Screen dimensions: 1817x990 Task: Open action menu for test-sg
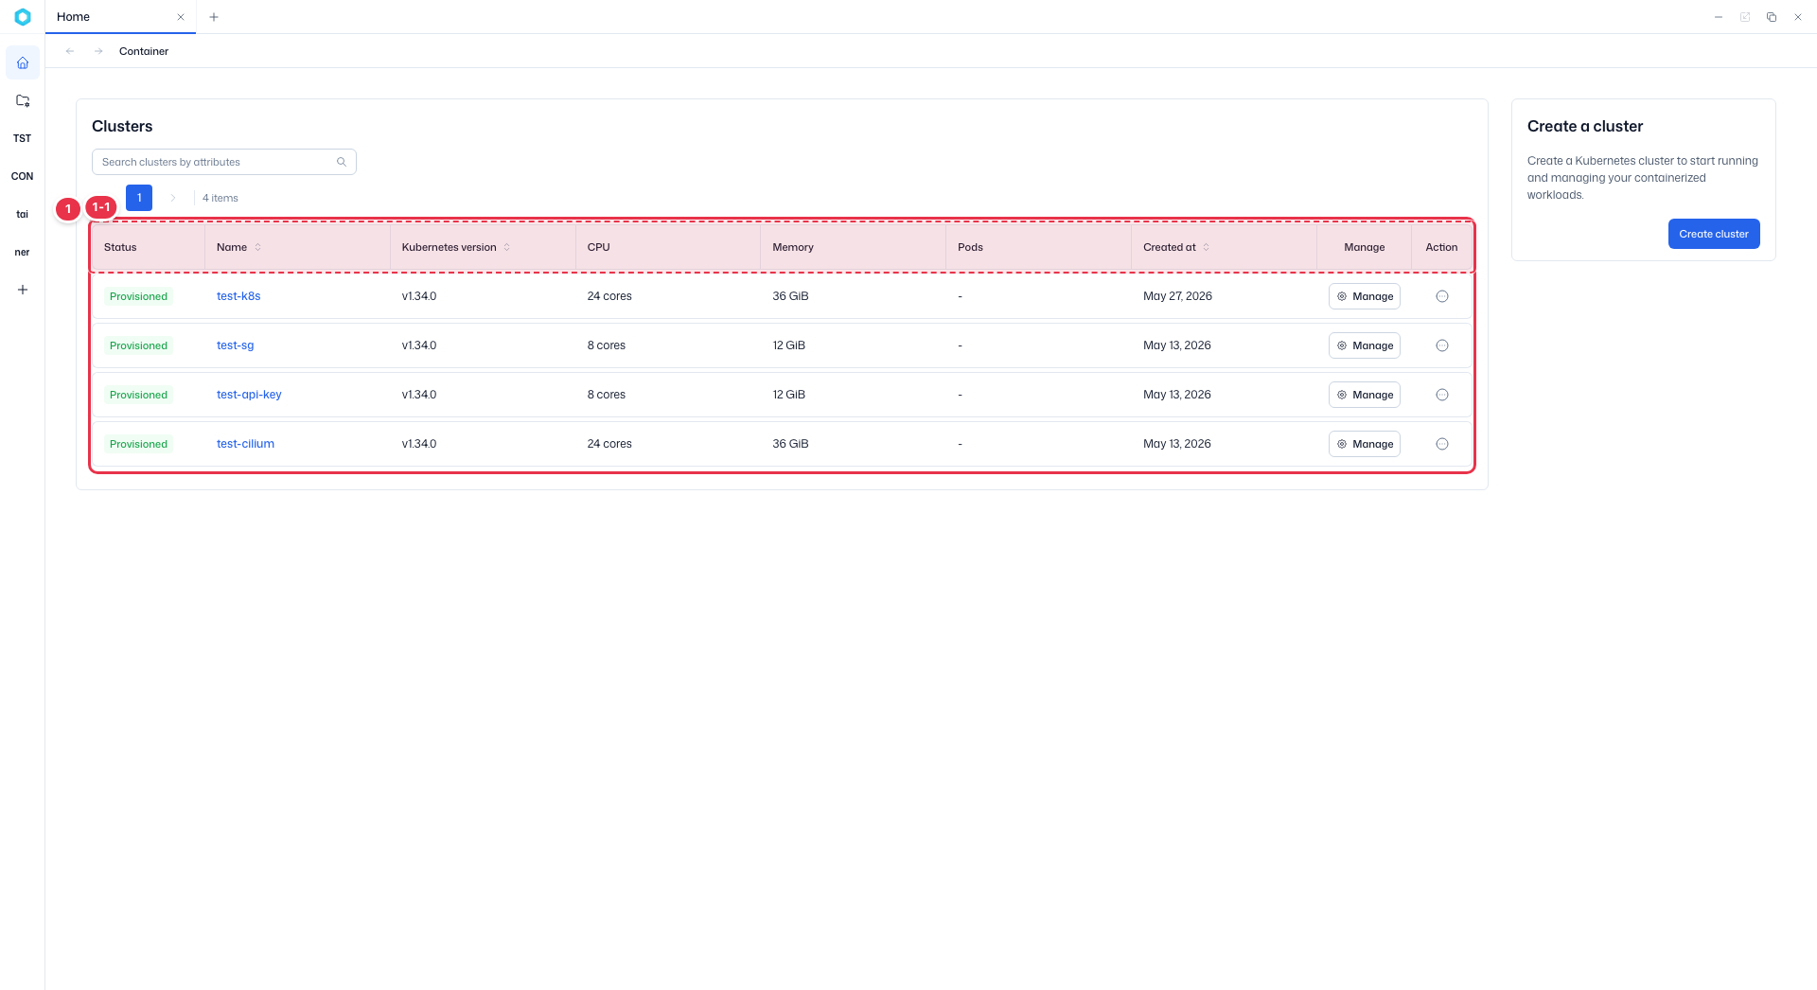1442,345
